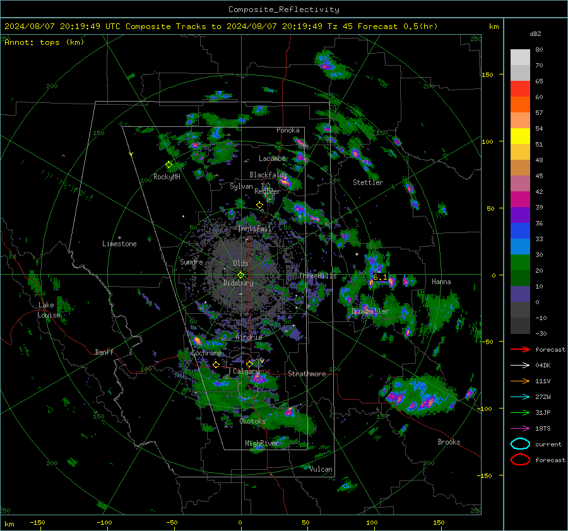Click the Brooks town label

coord(449,442)
